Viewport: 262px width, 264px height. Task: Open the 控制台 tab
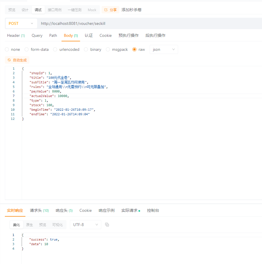[153, 210]
